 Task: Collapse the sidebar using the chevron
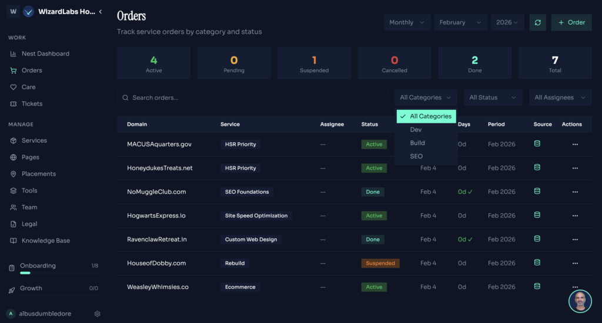(101, 12)
